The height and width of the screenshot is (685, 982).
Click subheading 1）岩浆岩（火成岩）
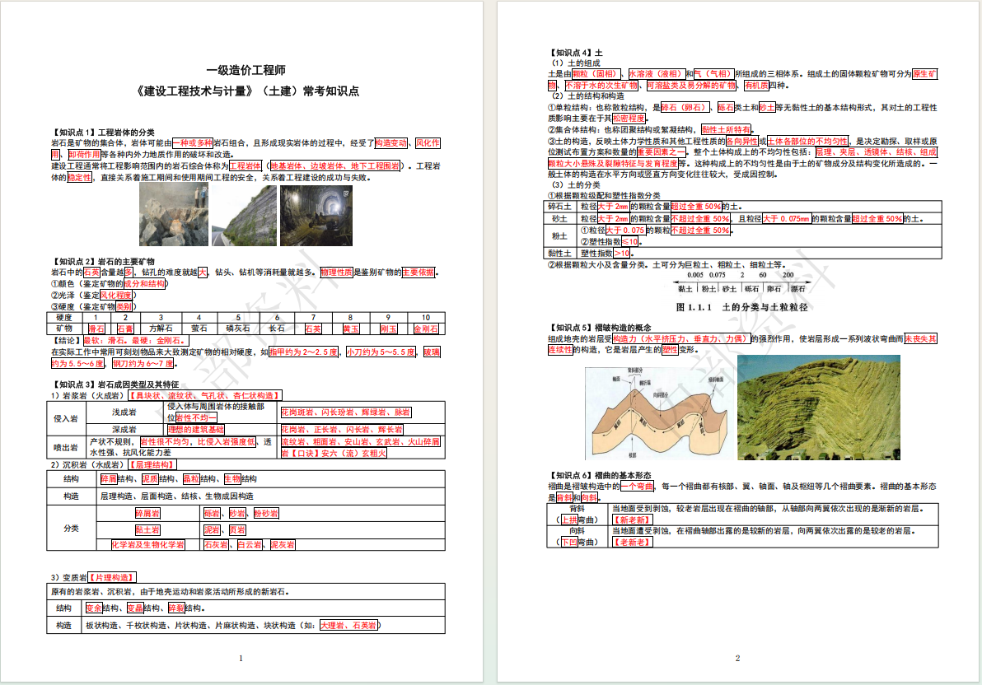click(88, 396)
